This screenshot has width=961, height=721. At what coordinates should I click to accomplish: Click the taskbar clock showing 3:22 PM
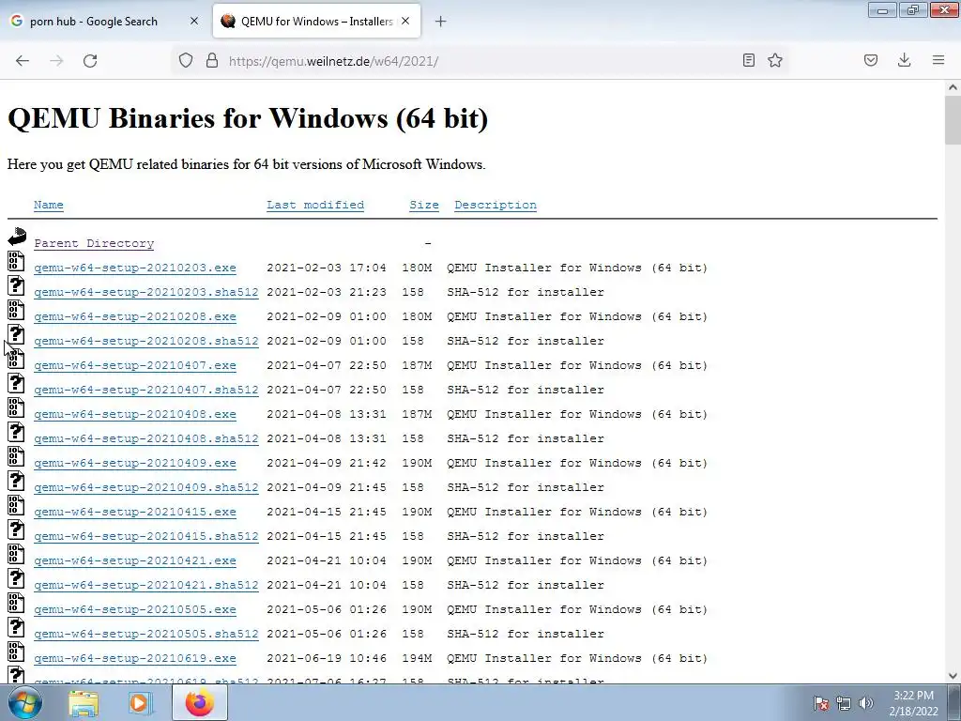point(913,703)
